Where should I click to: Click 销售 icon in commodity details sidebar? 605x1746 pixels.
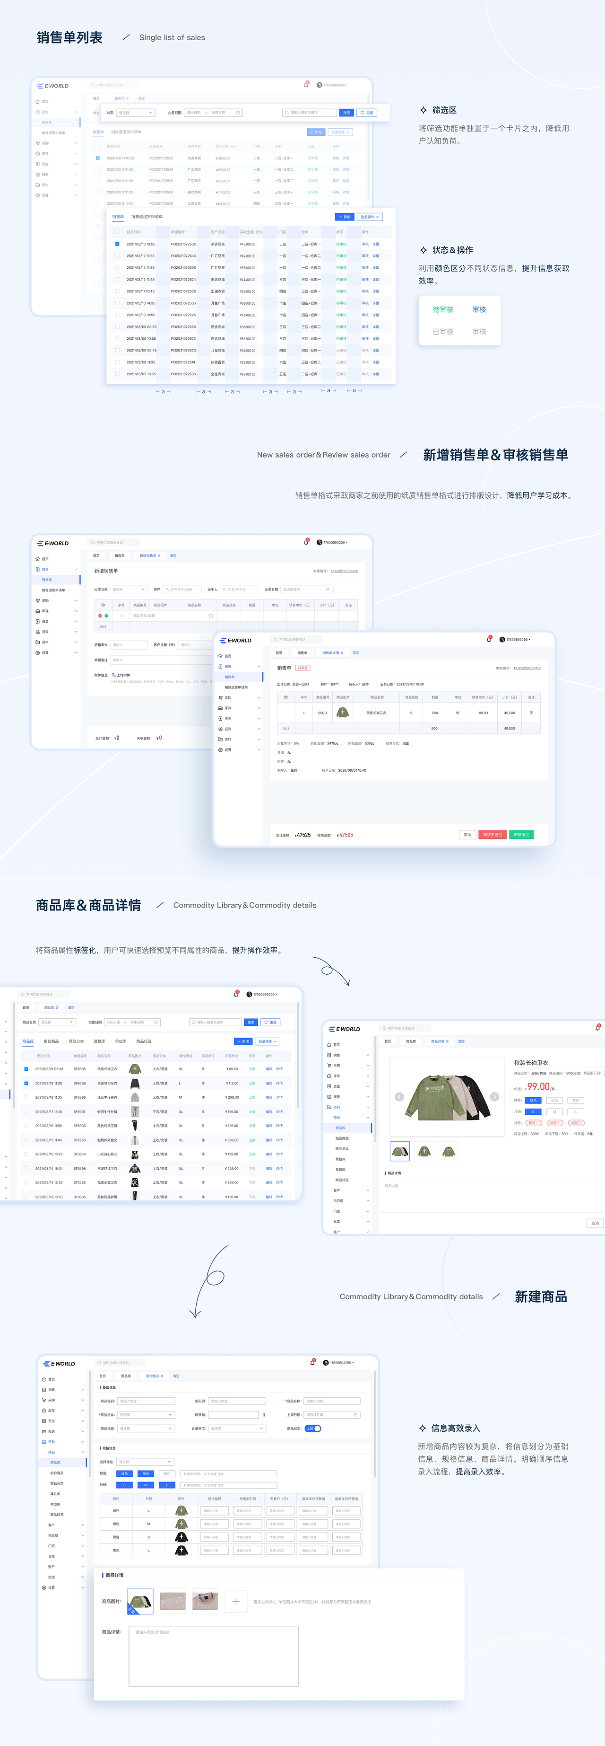point(329,1055)
